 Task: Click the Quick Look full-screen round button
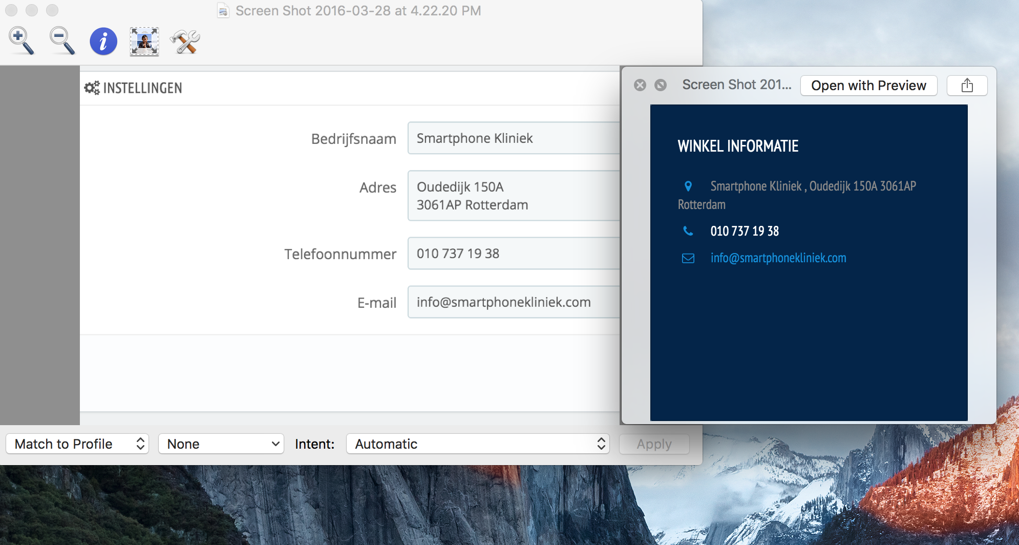click(x=661, y=85)
